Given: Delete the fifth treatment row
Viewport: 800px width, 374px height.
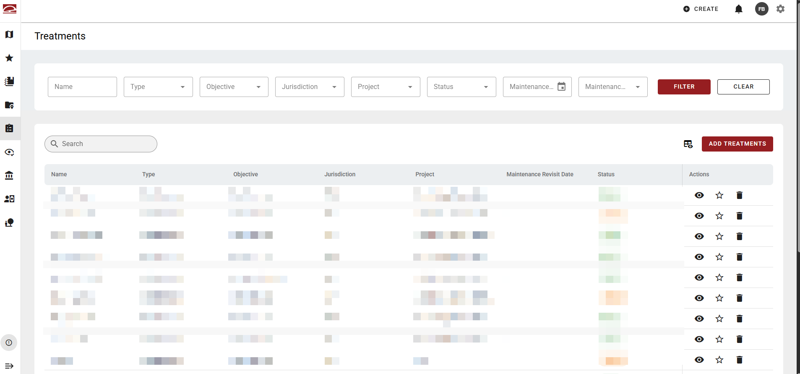Looking at the screenshot, I should [740, 277].
